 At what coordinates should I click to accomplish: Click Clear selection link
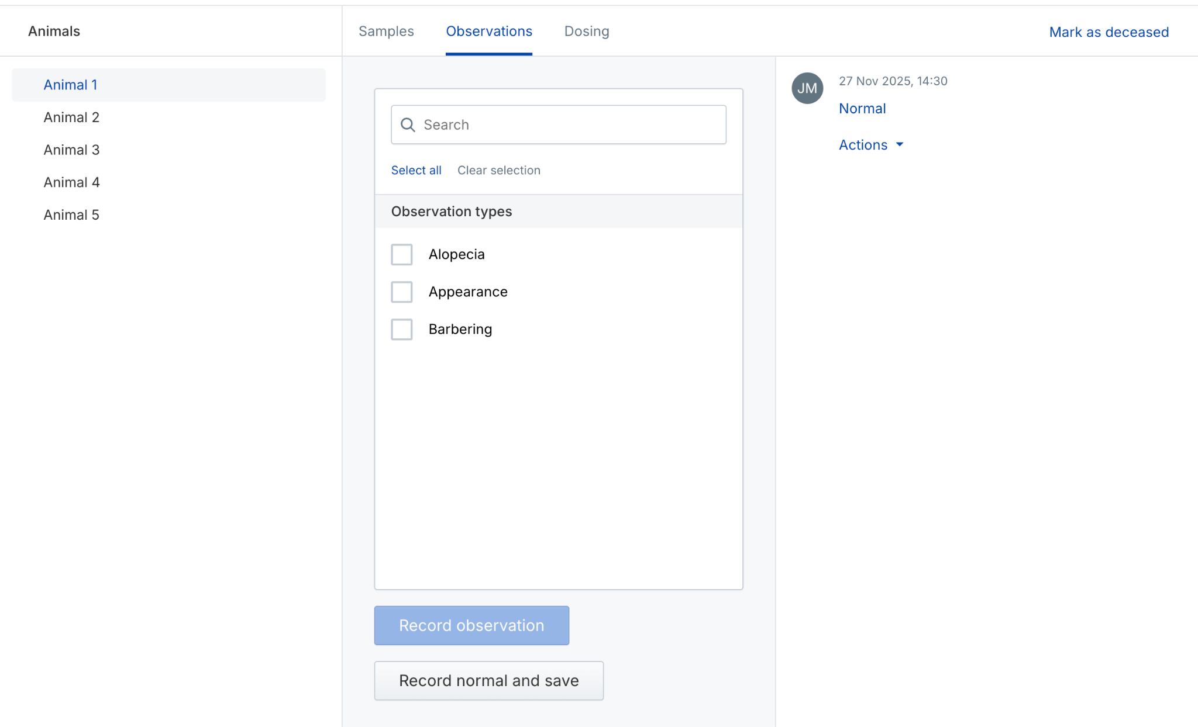click(498, 170)
